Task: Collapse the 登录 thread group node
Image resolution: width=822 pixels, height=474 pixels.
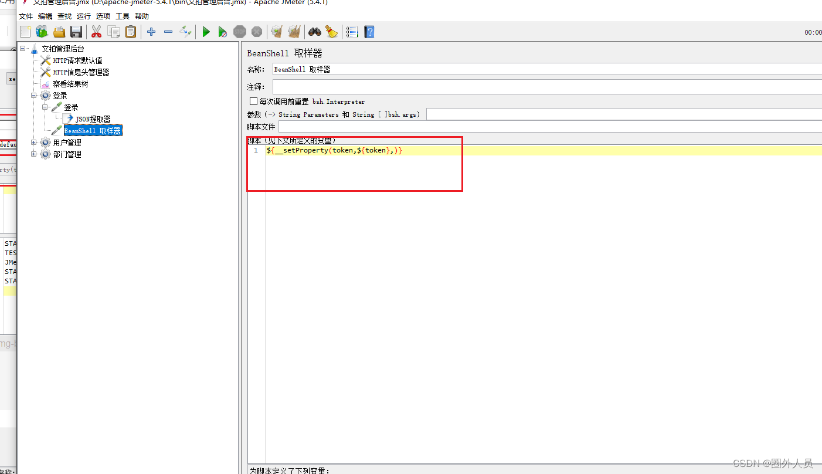Action: click(34, 96)
